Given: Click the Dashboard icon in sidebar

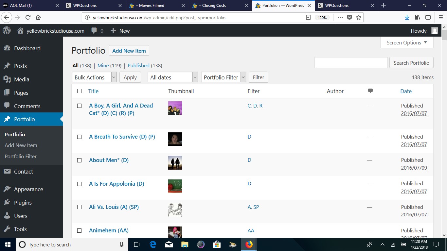Looking at the screenshot, I should [7, 48].
